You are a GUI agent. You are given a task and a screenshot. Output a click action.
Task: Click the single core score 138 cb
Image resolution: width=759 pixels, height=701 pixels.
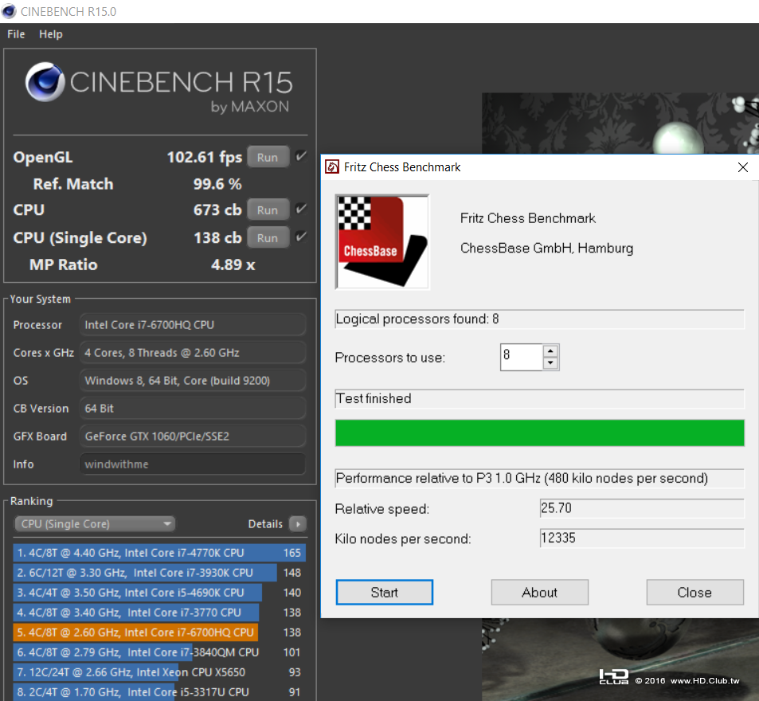coord(217,237)
